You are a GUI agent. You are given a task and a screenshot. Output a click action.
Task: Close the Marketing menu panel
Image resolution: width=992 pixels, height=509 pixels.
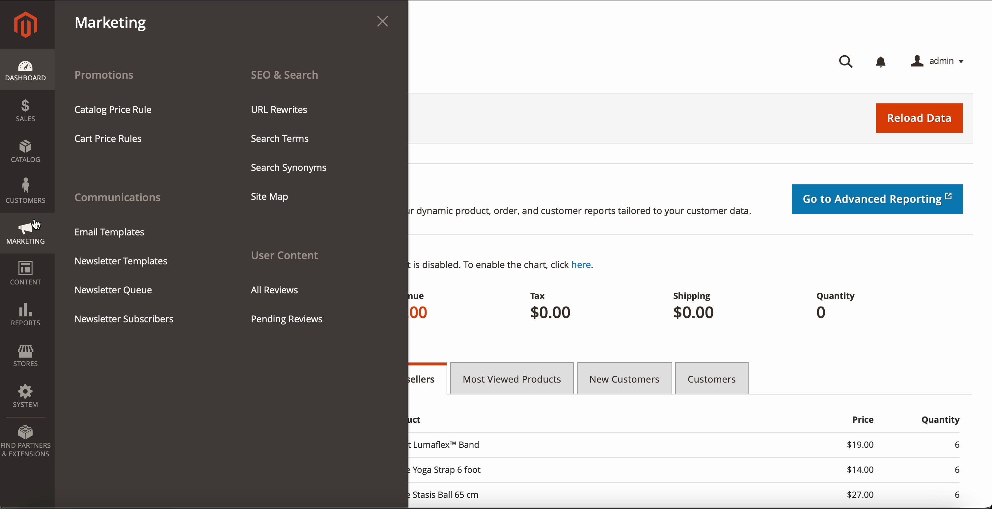(x=382, y=21)
